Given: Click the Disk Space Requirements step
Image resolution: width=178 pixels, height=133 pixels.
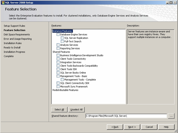Looking at the screenshot, I should coord(17,34).
